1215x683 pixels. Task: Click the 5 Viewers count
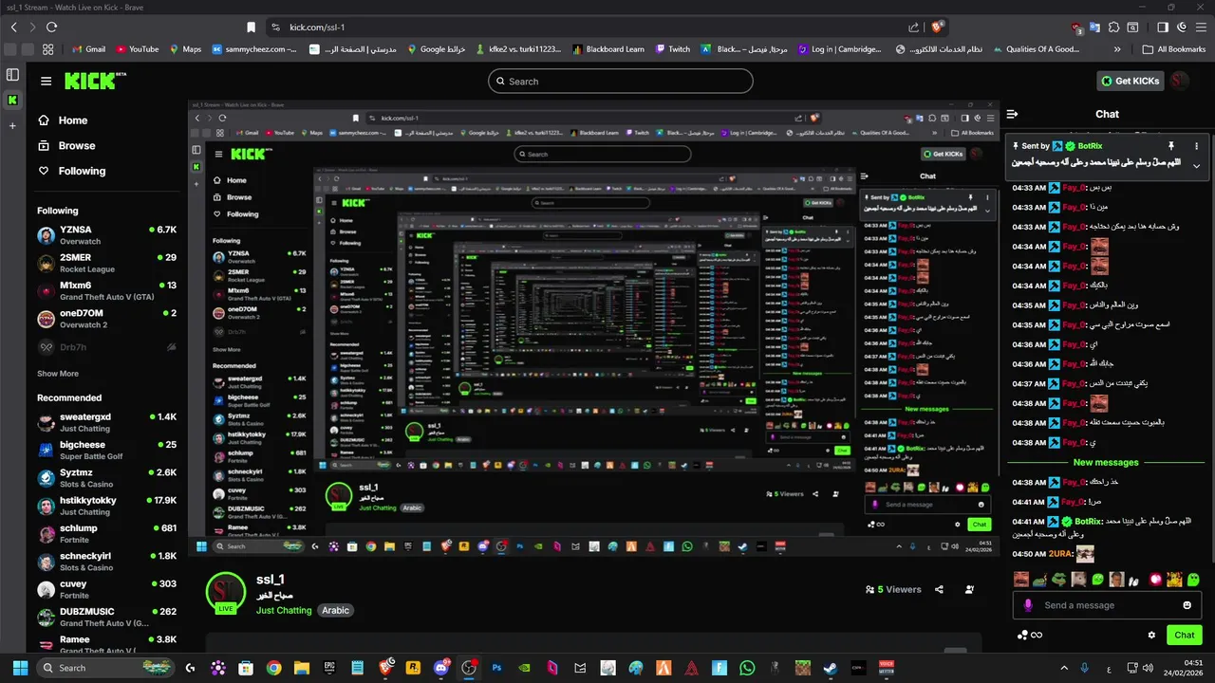pos(893,589)
